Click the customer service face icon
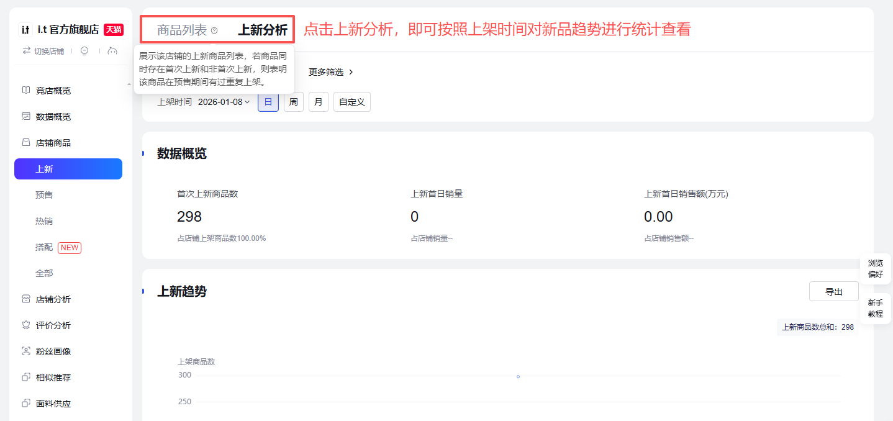Viewport: 893px width, 421px height. [84, 51]
